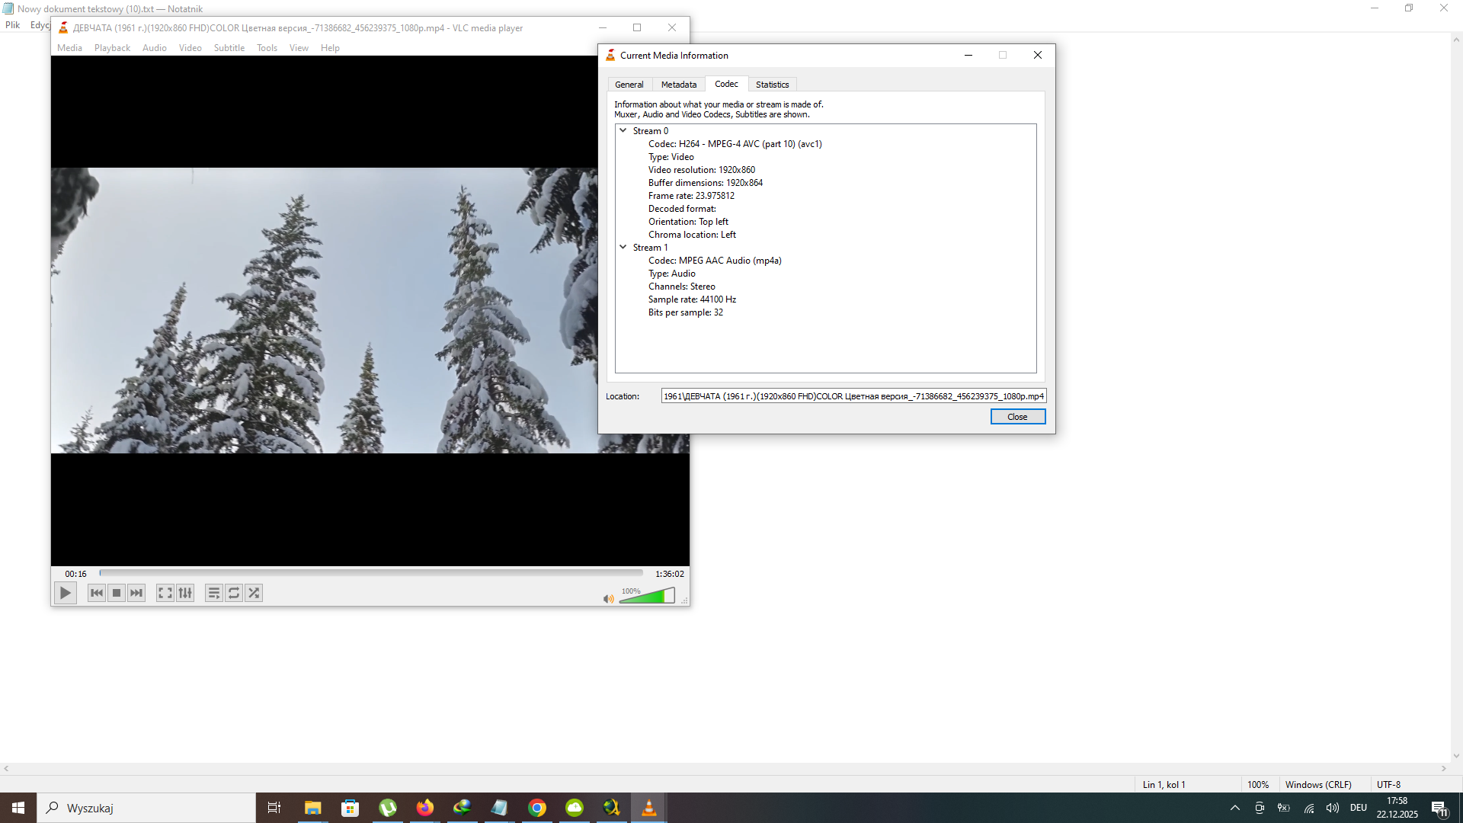Stop playback with the Stop button
The width and height of the screenshot is (1463, 823).
coord(116,593)
